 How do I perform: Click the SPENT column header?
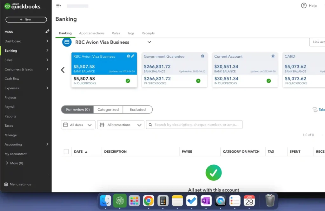(295, 151)
